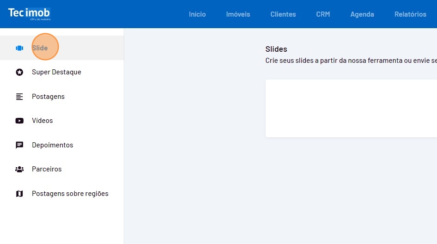
Task: Open the Clientes section
Action: tap(283, 14)
